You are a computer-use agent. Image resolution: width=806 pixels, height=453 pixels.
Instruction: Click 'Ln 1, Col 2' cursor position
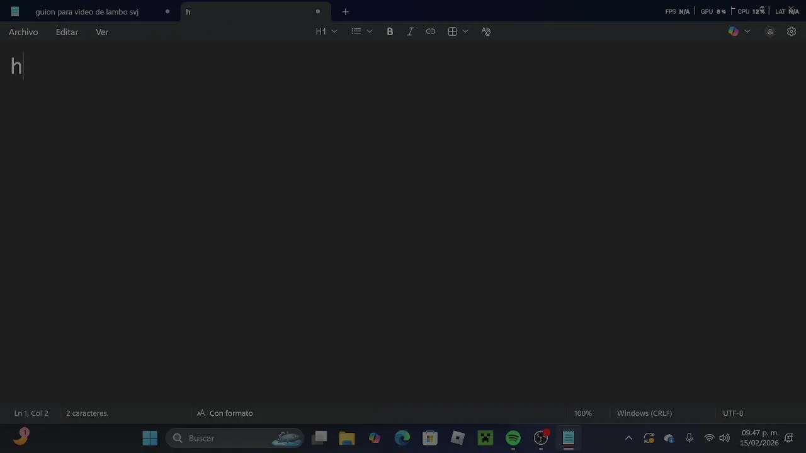31,413
